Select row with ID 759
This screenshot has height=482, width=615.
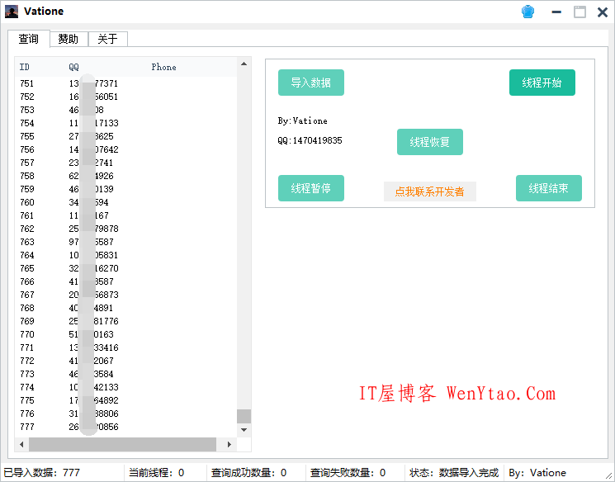click(x=125, y=189)
